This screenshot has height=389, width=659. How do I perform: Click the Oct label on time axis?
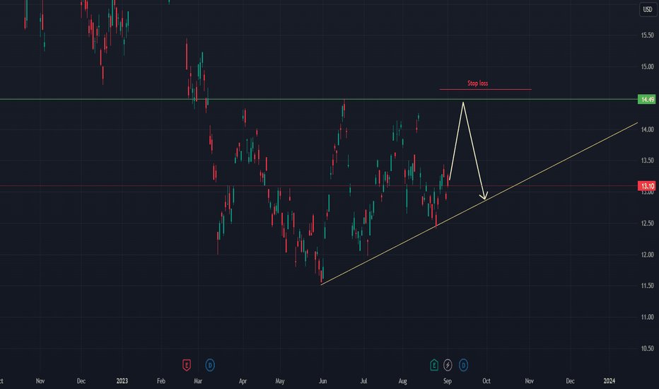(x=486, y=381)
